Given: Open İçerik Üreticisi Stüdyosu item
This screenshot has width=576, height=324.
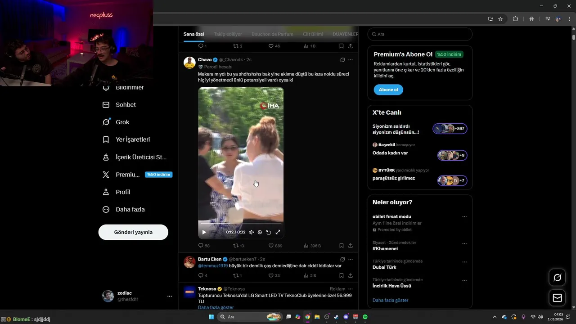Looking at the screenshot, I should 135,157.
